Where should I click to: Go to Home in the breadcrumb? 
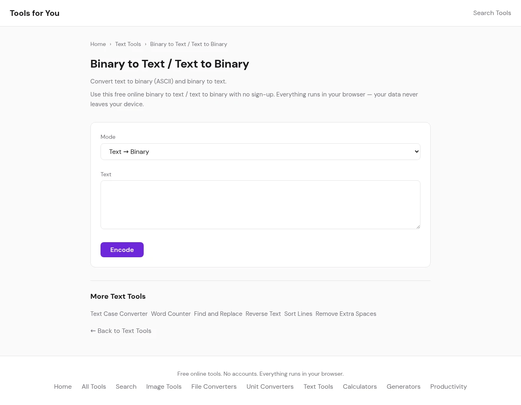(98, 44)
